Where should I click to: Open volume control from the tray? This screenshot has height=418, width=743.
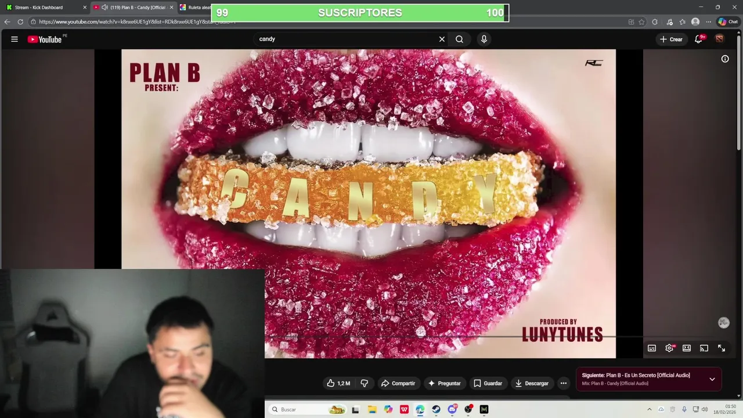(x=705, y=409)
